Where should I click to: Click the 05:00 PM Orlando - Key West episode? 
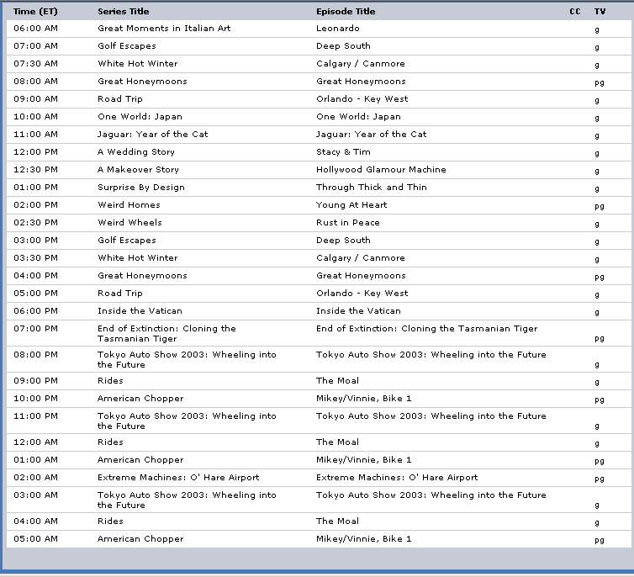pyautogui.click(x=362, y=294)
